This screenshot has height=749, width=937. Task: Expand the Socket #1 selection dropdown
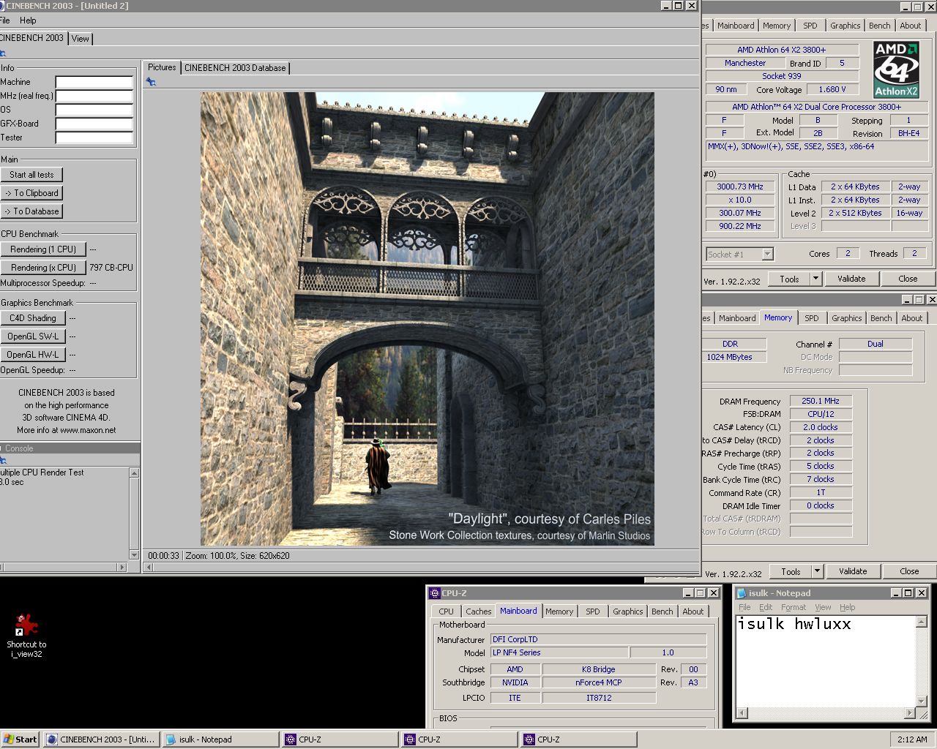click(x=767, y=255)
